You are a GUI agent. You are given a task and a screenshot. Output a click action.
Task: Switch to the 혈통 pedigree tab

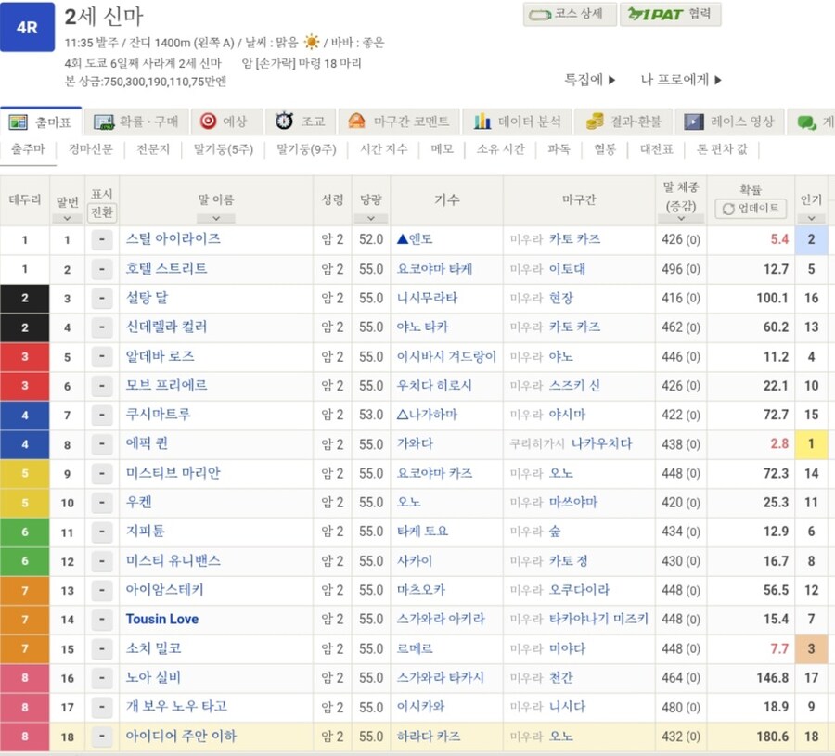click(x=607, y=150)
